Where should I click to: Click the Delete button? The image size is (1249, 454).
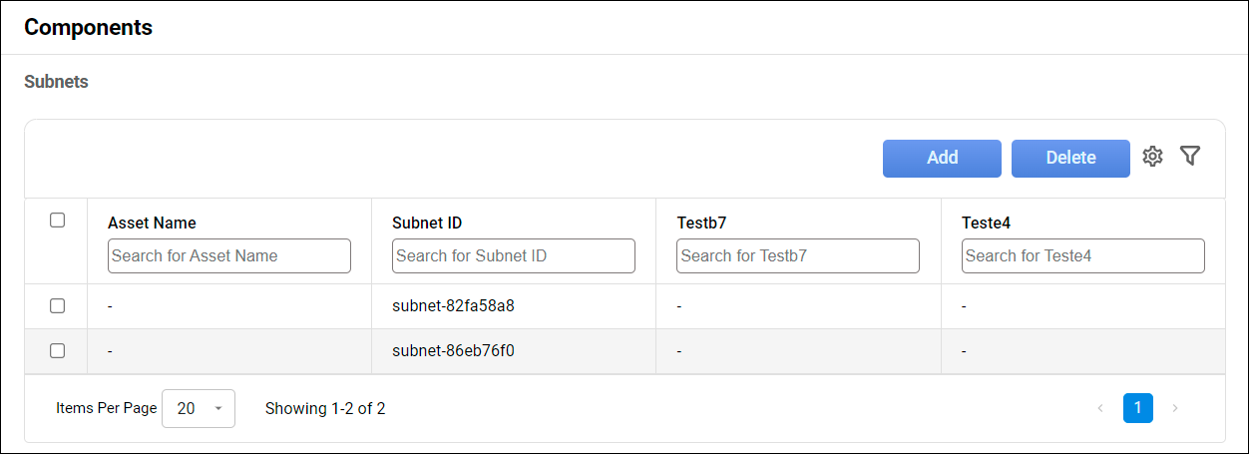(1070, 158)
